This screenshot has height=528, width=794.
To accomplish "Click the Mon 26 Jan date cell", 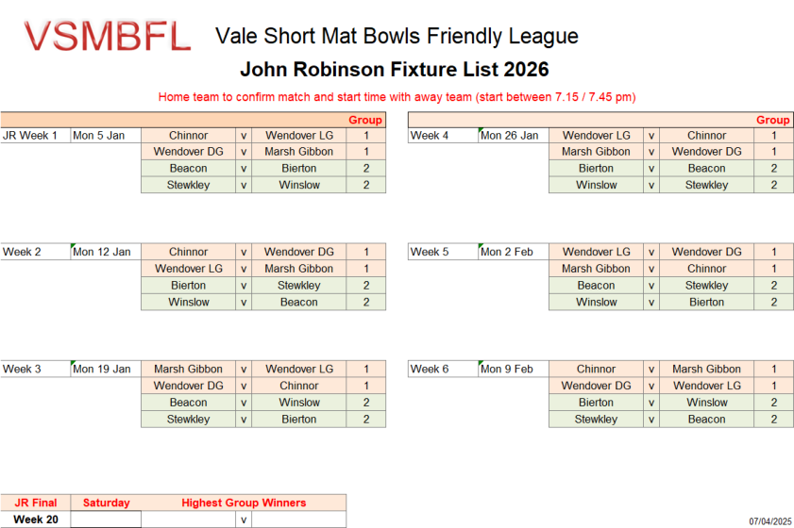I will [x=514, y=136].
